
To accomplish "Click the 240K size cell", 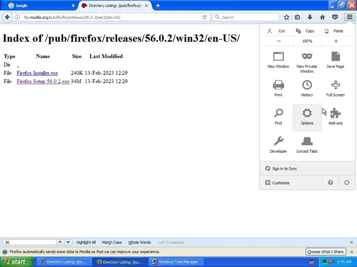I will 77,73.
